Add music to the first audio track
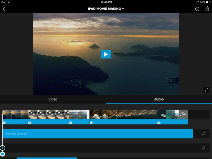The image size is (212, 159). click(203, 134)
